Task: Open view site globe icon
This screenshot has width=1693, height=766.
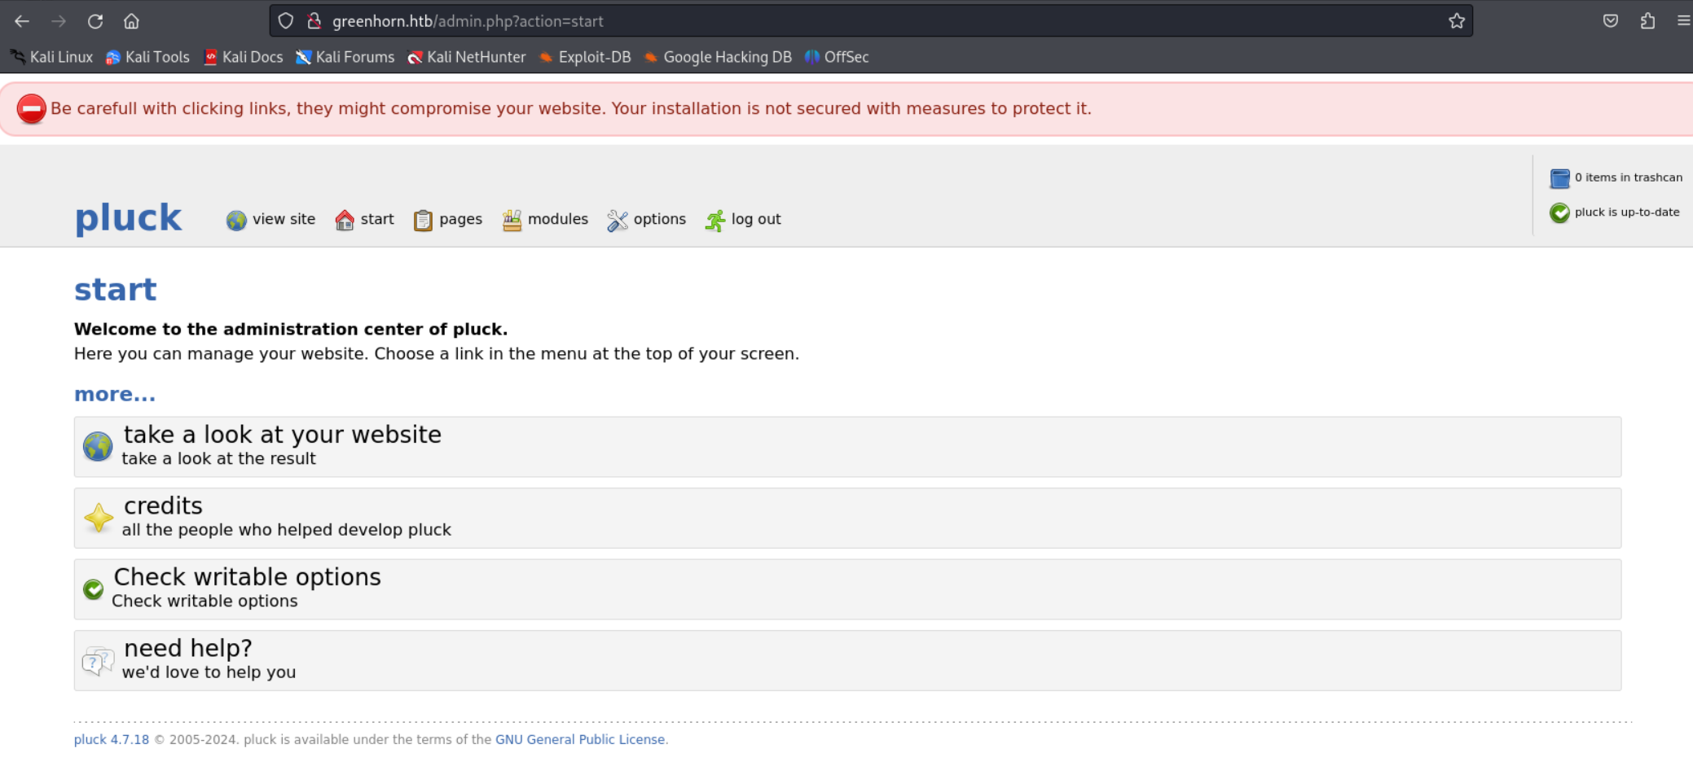Action: [x=235, y=220]
